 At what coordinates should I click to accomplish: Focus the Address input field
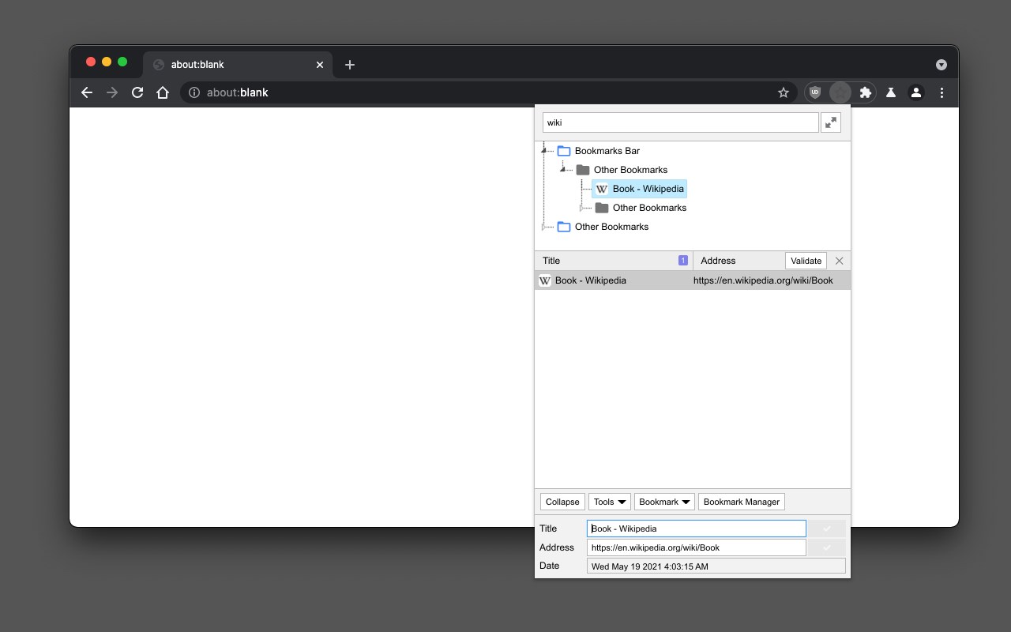click(x=697, y=547)
